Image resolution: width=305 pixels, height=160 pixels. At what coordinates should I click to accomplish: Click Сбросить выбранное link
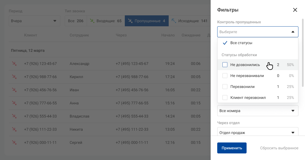(x=279, y=148)
